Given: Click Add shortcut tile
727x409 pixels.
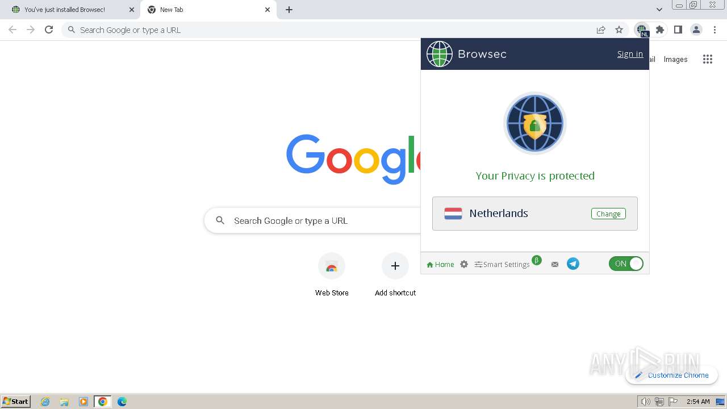Looking at the screenshot, I should tap(395, 276).
